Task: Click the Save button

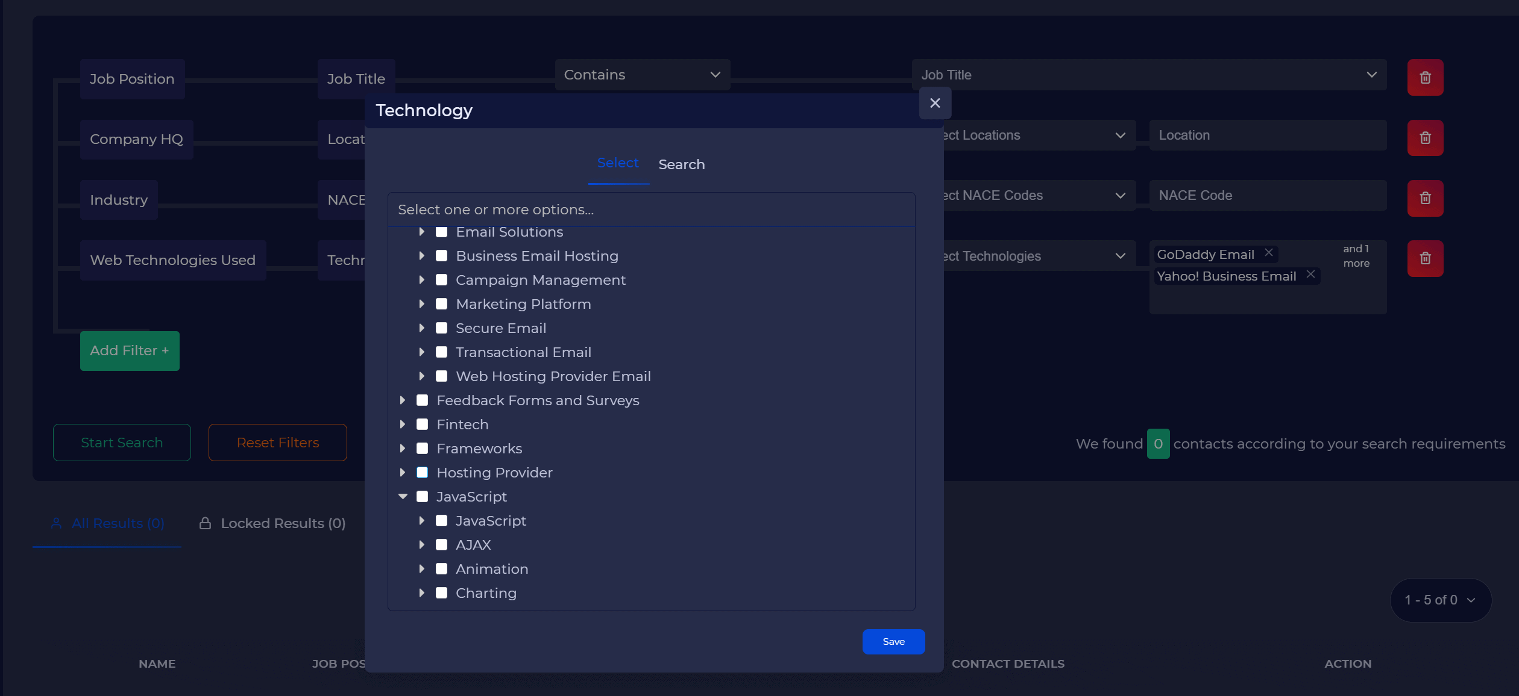Action: 893,642
